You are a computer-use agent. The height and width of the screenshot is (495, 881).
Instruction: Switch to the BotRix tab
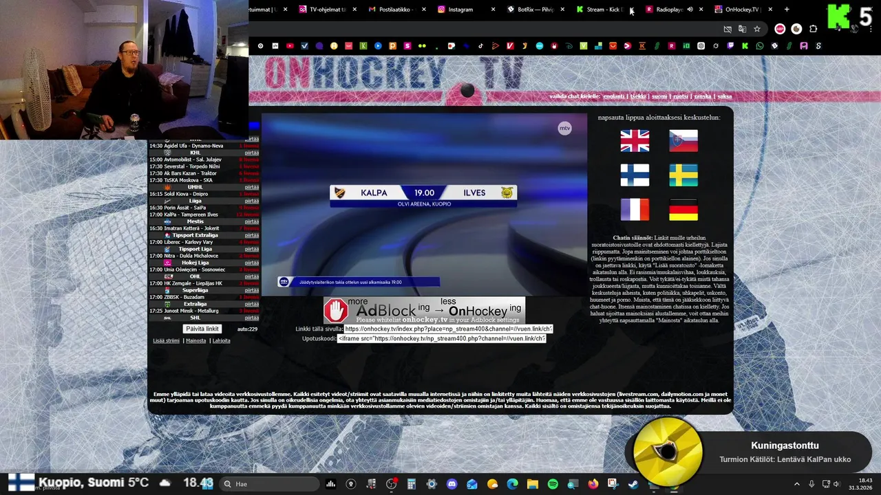[535, 10]
